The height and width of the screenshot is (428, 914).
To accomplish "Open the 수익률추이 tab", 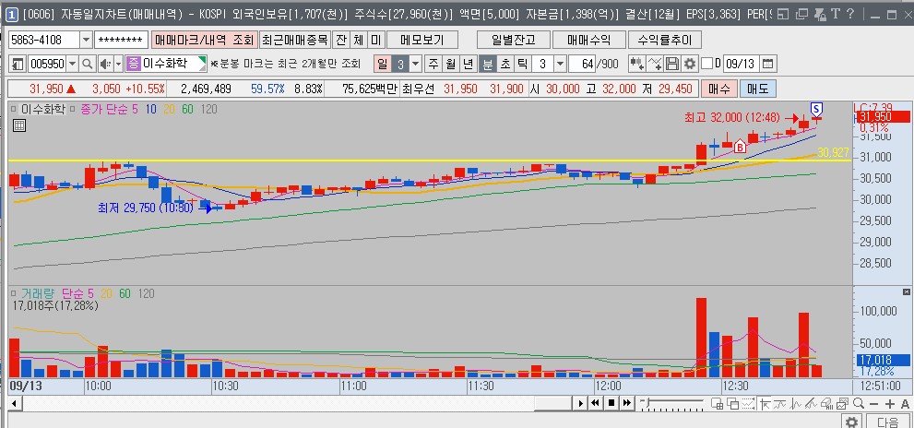I will click(x=664, y=40).
